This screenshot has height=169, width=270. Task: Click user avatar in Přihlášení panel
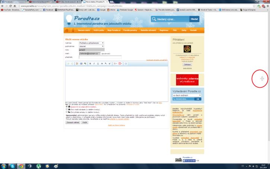[x=187, y=49]
